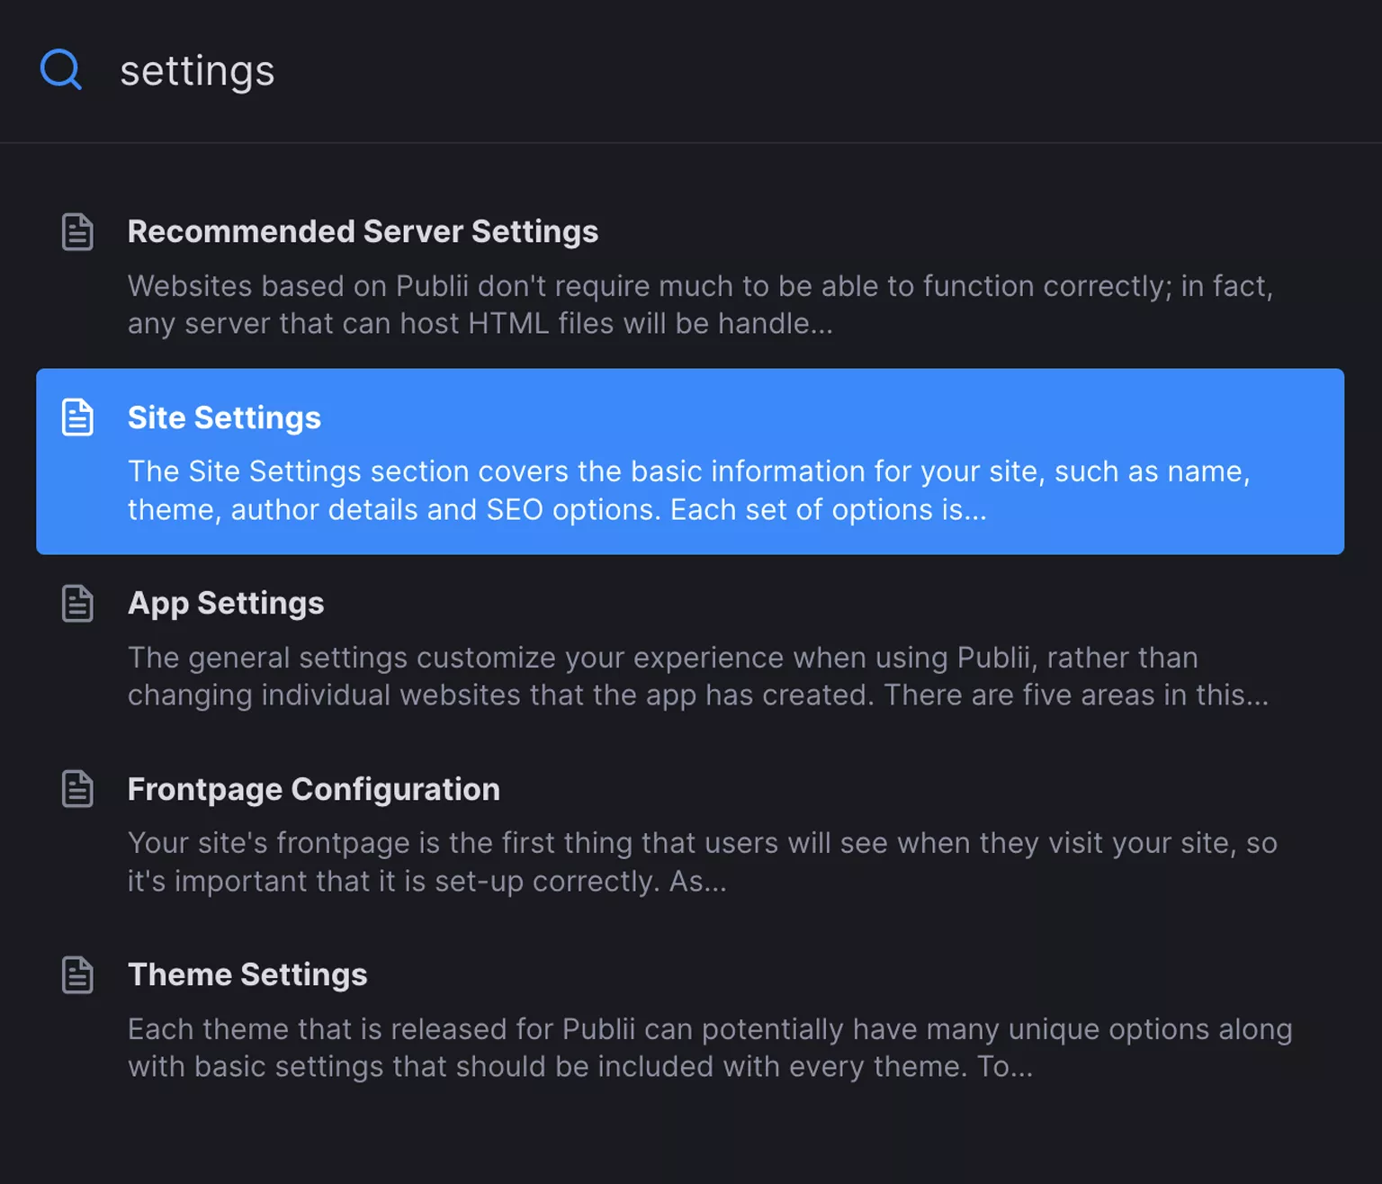This screenshot has height=1184, width=1382.
Task: Click the document icon beside Recommended Server Settings
Action: [76, 231]
